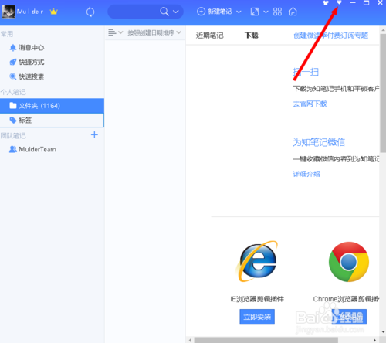Click 立即安装 under IE plugin
Screen dimensions: 386x343
[257, 317]
